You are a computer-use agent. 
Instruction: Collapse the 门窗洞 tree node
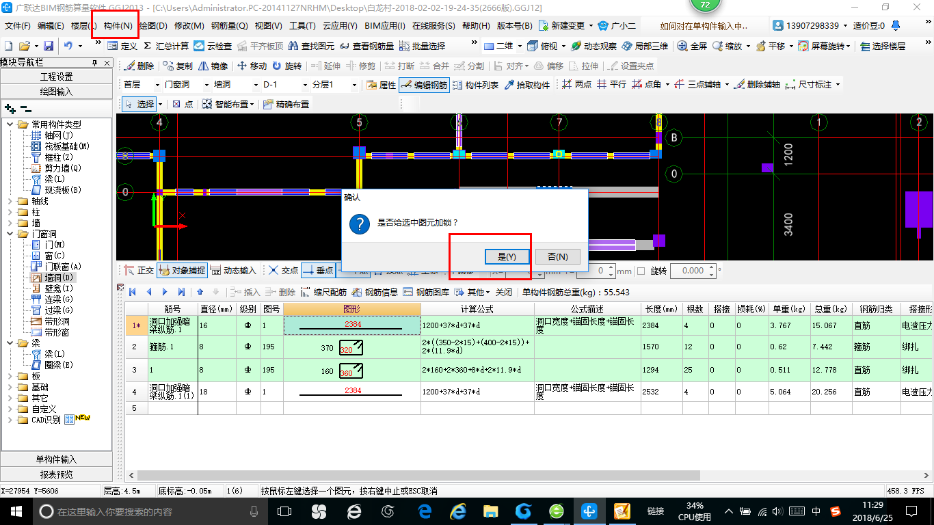click(10, 234)
